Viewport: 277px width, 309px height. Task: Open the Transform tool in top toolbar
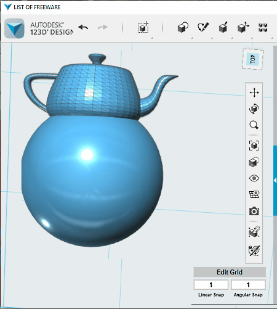pos(143,27)
